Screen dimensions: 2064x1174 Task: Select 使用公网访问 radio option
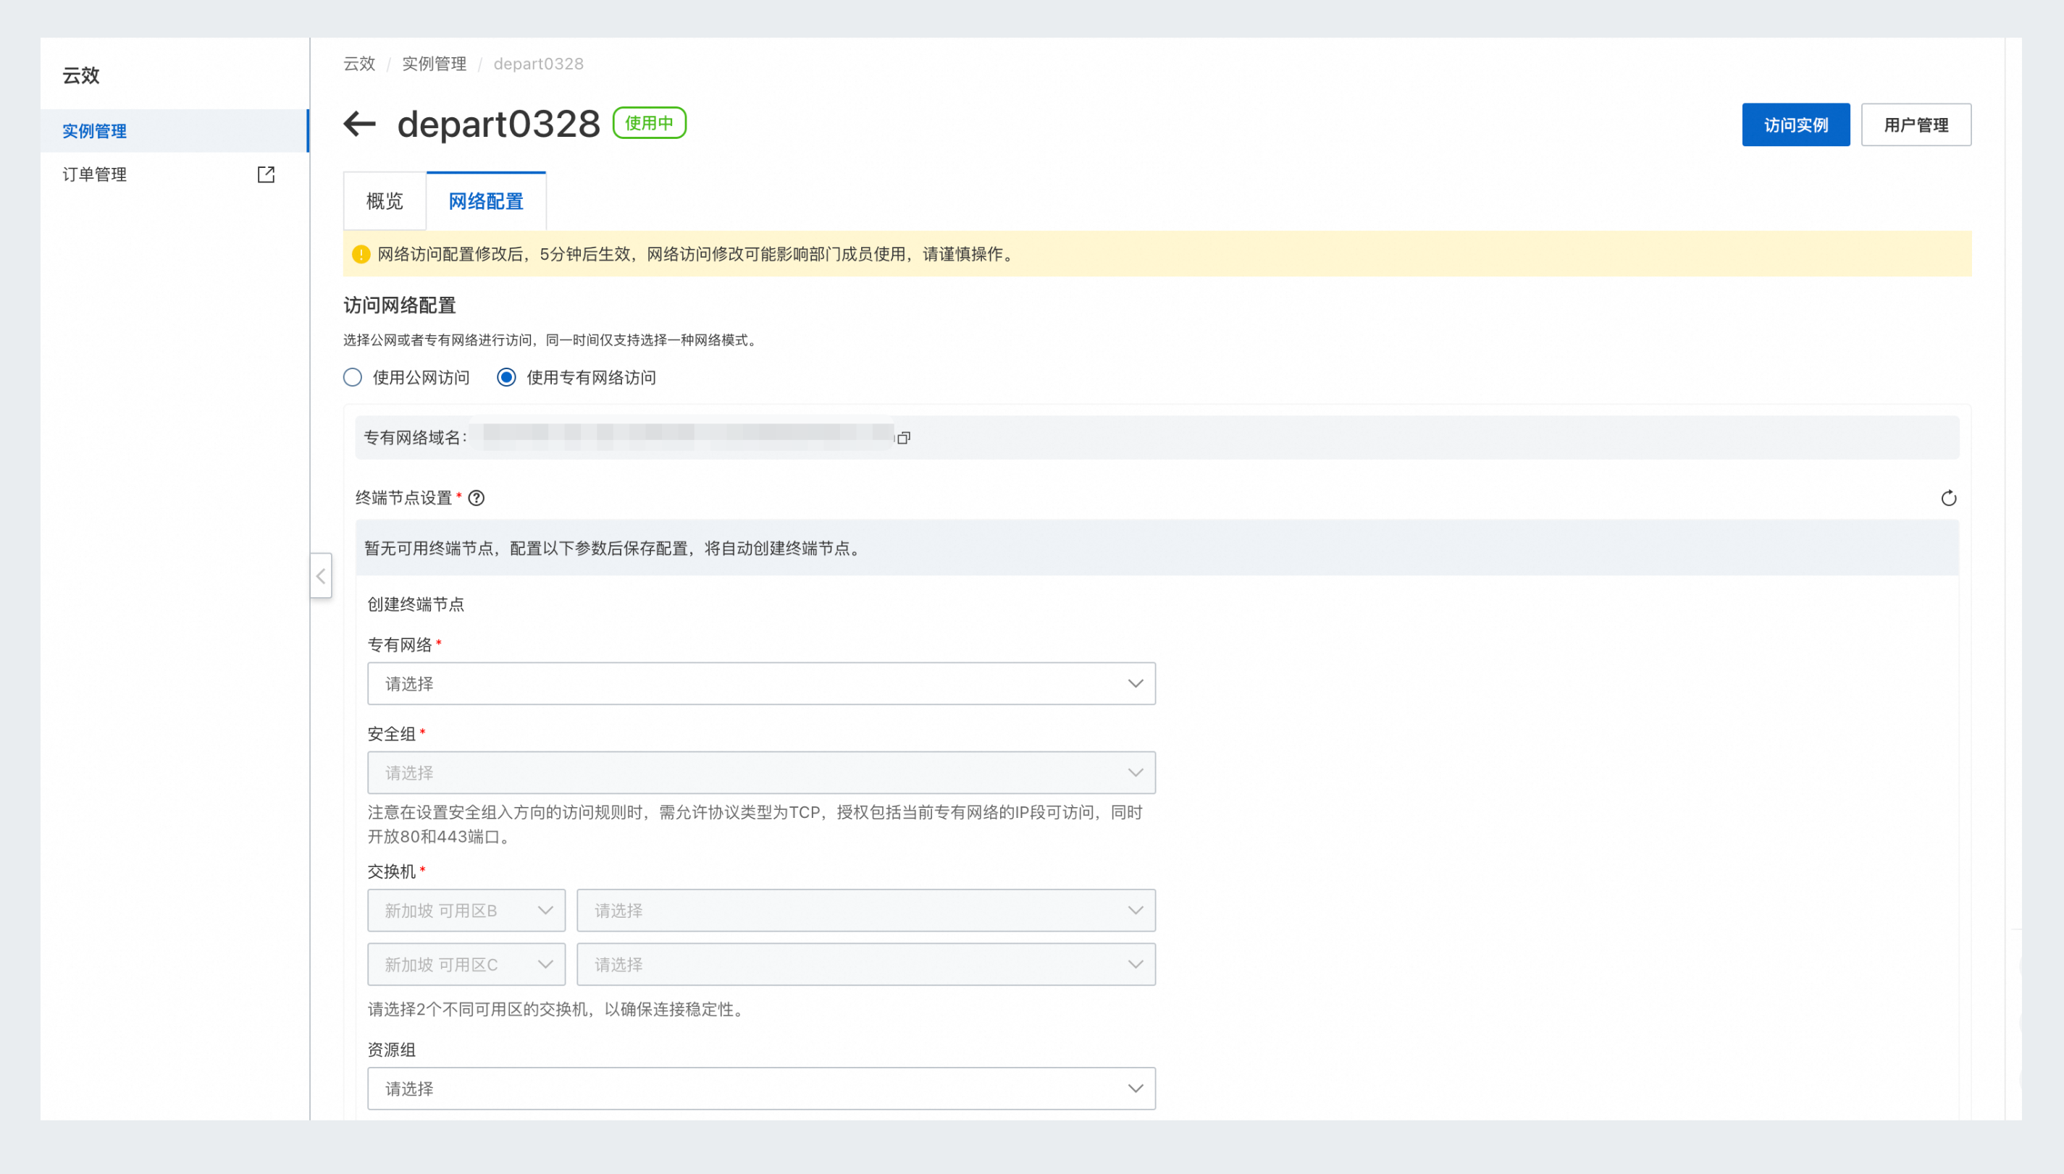click(353, 377)
